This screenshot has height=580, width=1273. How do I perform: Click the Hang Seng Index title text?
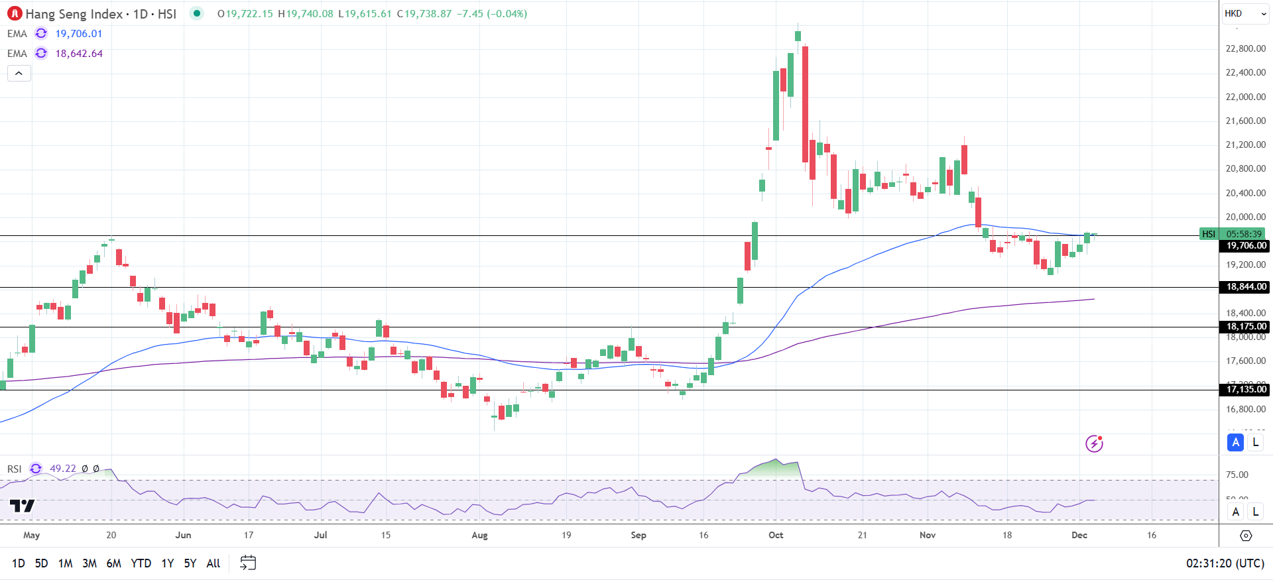click(74, 14)
